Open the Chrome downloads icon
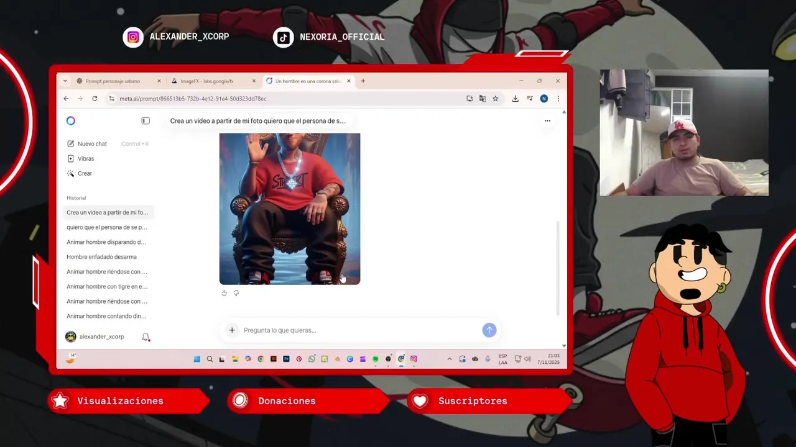 (x=516, y=99)
